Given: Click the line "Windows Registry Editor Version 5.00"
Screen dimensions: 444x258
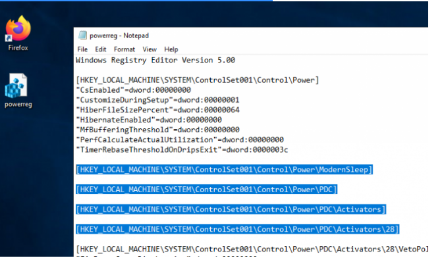Looking at the screenshot, I should 155,60.
